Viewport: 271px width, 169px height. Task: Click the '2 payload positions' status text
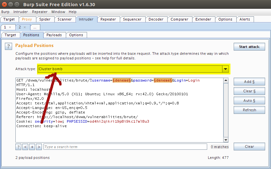click(32, 158)
